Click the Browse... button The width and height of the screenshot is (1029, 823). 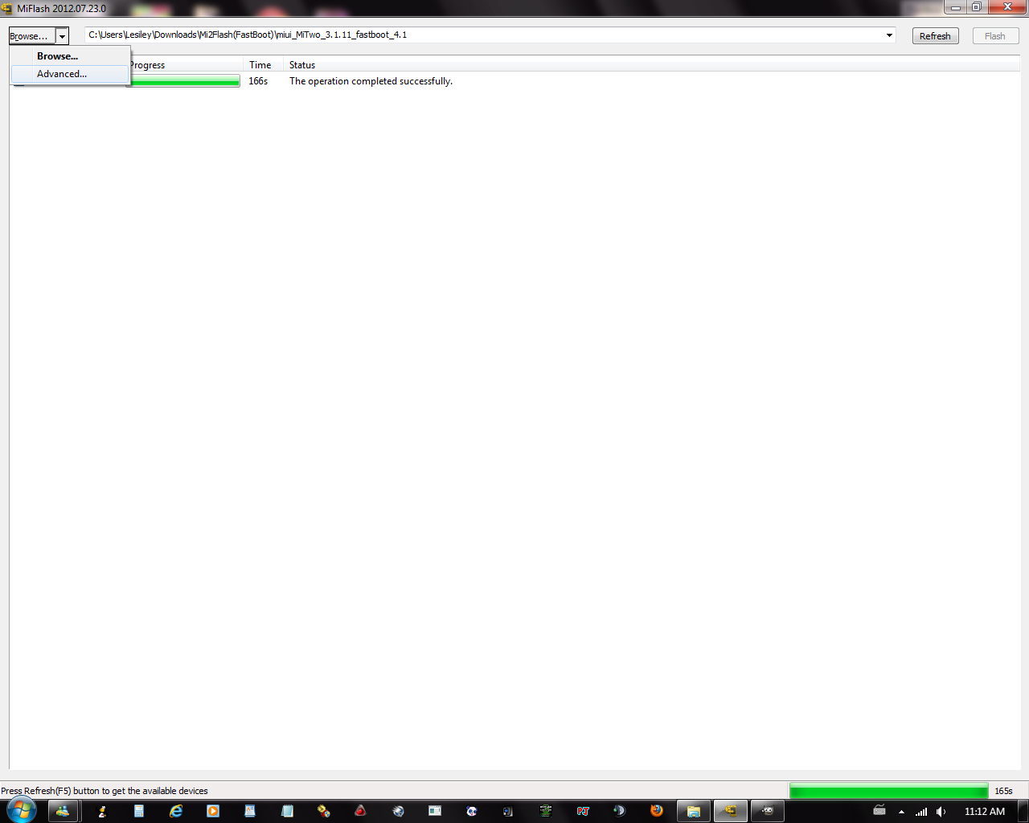click(31, 36)
